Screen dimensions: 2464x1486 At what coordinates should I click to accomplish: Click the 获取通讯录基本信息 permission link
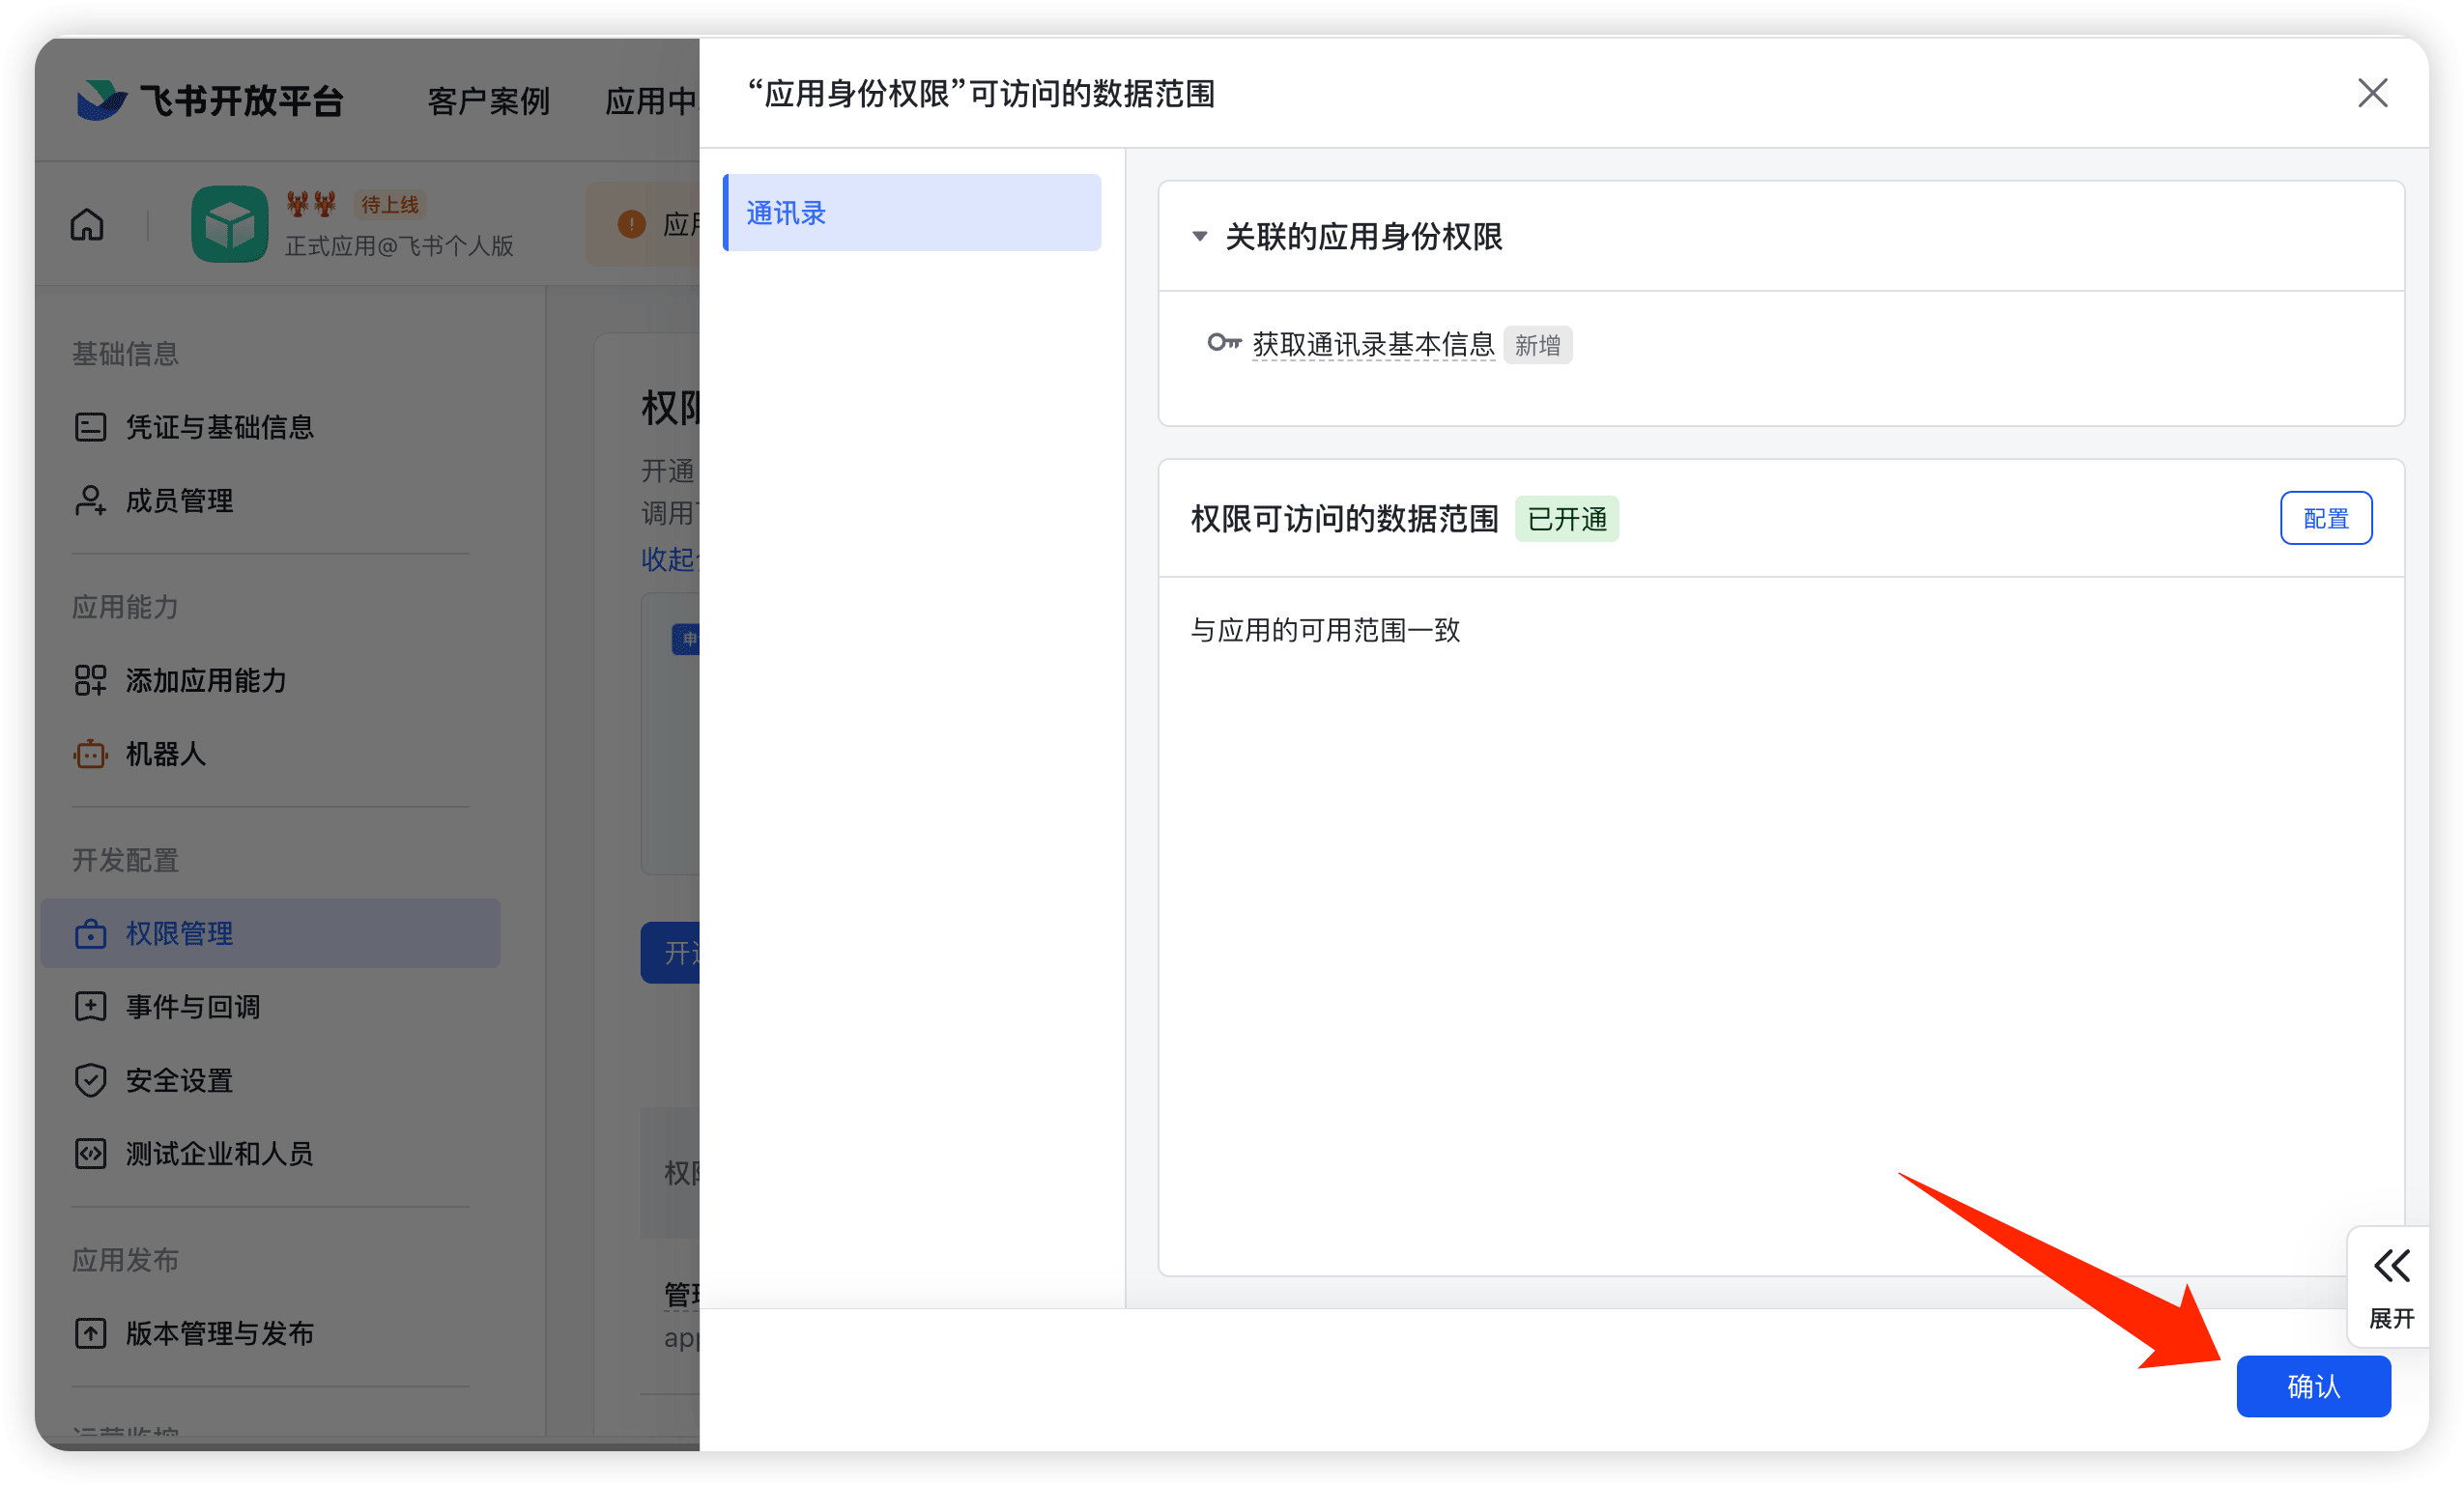point(1373,345)
